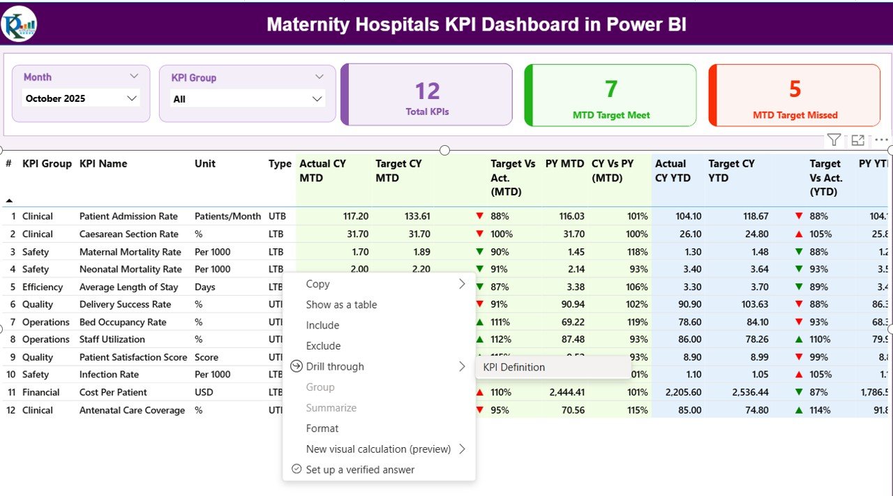
Task: Open the More options ellipsis menu
Action: coord(881,140)
